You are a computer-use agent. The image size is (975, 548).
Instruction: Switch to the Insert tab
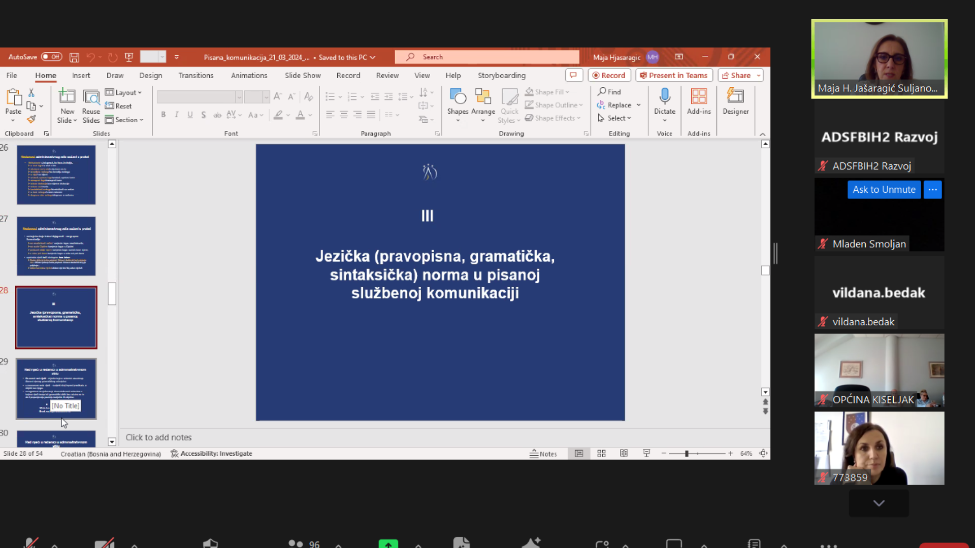click(x=81, y=75)
